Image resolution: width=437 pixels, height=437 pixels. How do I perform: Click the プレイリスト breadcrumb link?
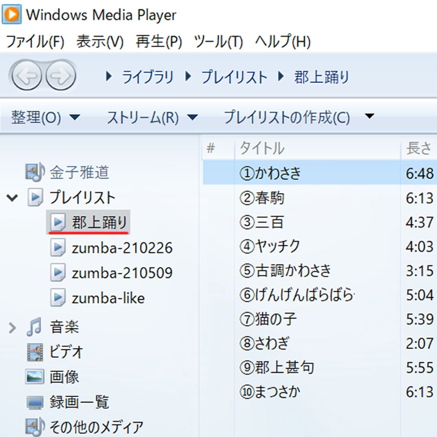coord(234,77)
